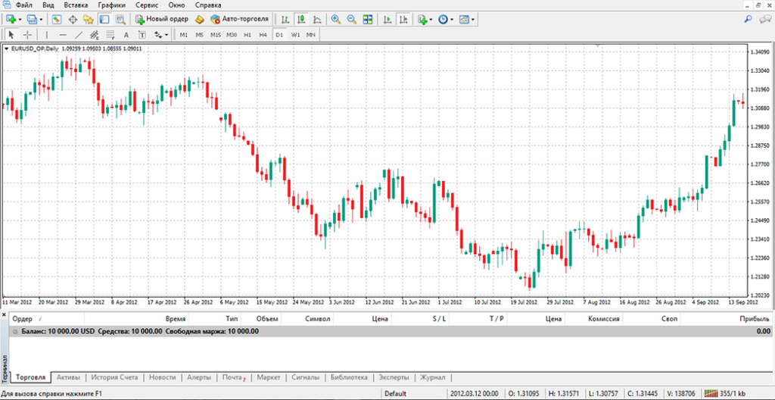Select the horizontal line tool
775x400 pixels.
[x=63, y=35]
